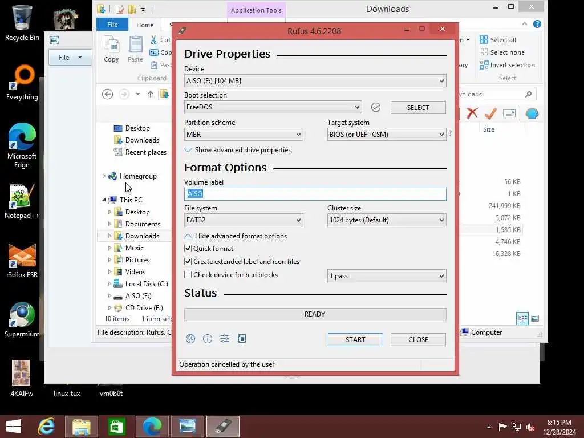Screen dimensions: 584x438
Task: Open Rufus log icon
Action: (242, 339)
